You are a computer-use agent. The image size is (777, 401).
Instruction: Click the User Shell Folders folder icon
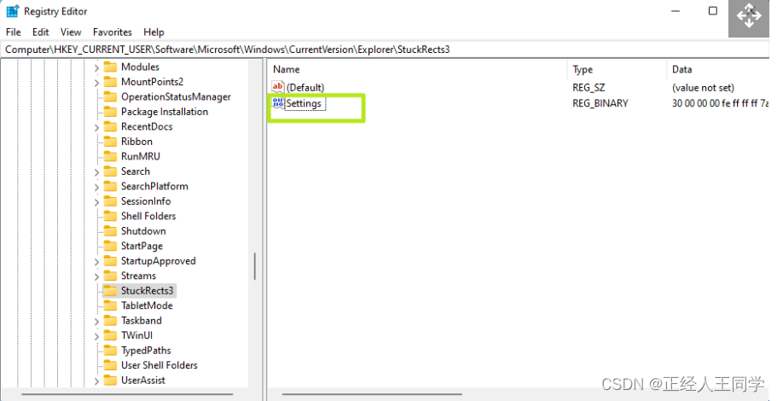(x=111, y=365)
